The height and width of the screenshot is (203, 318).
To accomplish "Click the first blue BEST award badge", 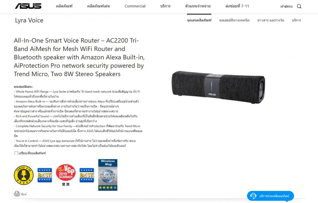I will click(45, 175).
